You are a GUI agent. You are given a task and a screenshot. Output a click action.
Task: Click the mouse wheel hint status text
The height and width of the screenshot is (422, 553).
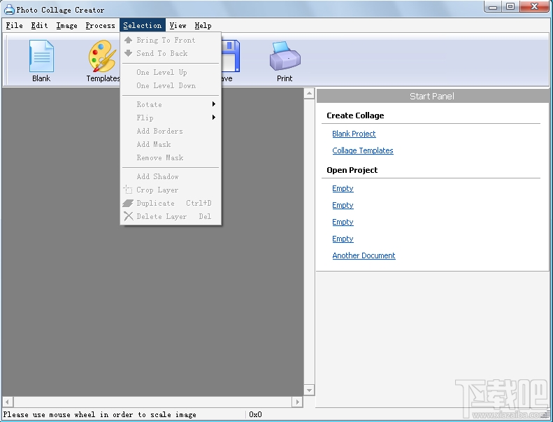(100, 414)
